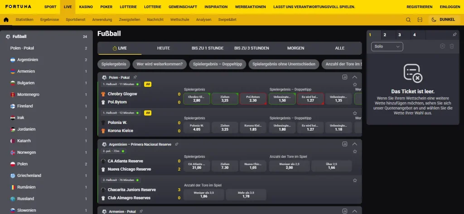Click the Club Almagro Reserves team name
Screen dimensions: 464x214
[129, 198]
